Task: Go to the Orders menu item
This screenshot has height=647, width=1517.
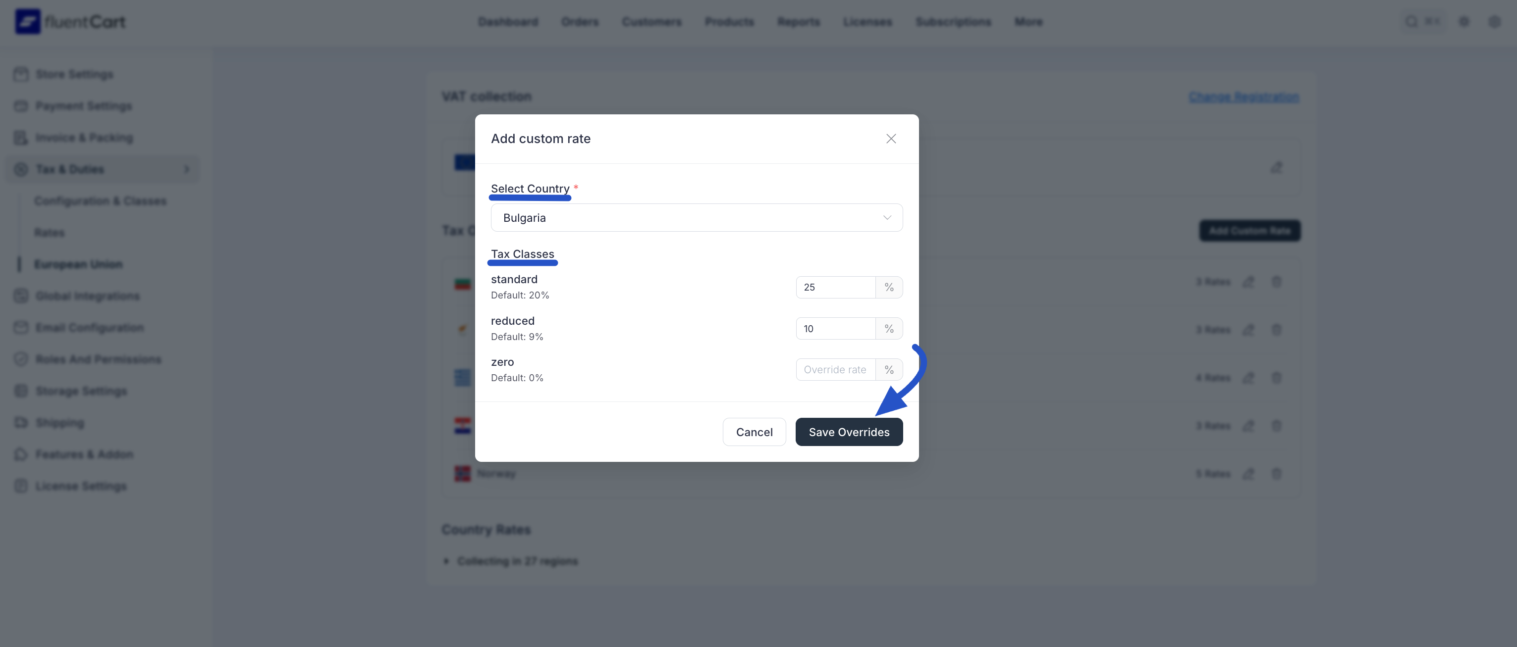Action: click(x=580, y=21)
